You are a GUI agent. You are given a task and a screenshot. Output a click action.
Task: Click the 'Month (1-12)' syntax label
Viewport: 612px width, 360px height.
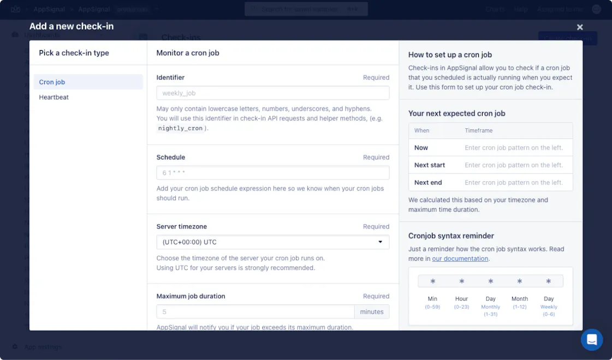coord(520,303)
